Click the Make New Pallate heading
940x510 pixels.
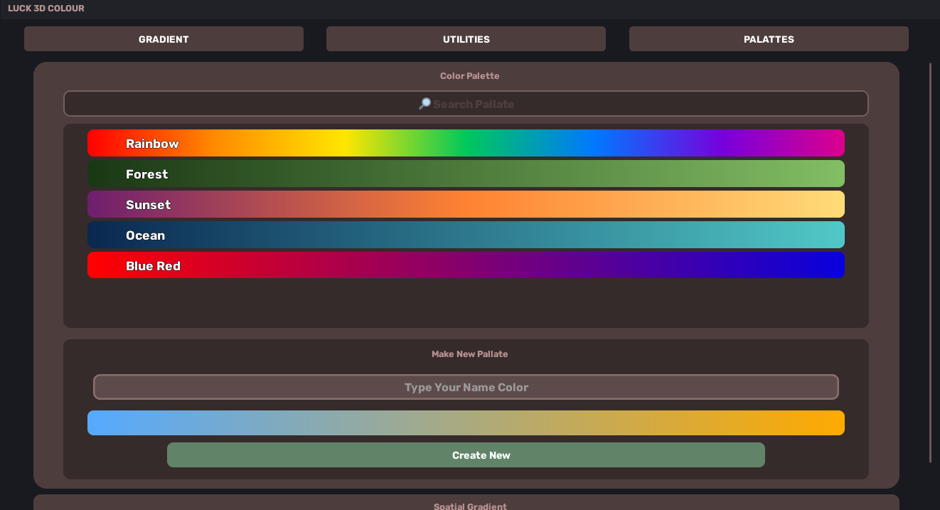470,354
